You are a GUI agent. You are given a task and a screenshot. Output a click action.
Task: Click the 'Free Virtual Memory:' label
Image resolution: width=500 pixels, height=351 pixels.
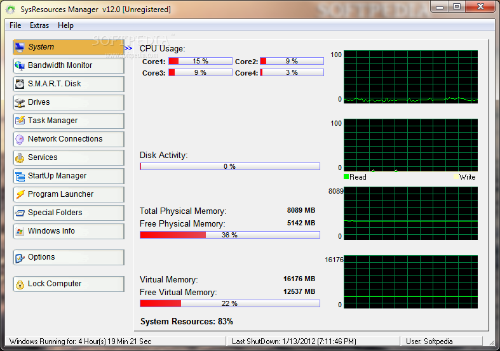click(179, 292)
